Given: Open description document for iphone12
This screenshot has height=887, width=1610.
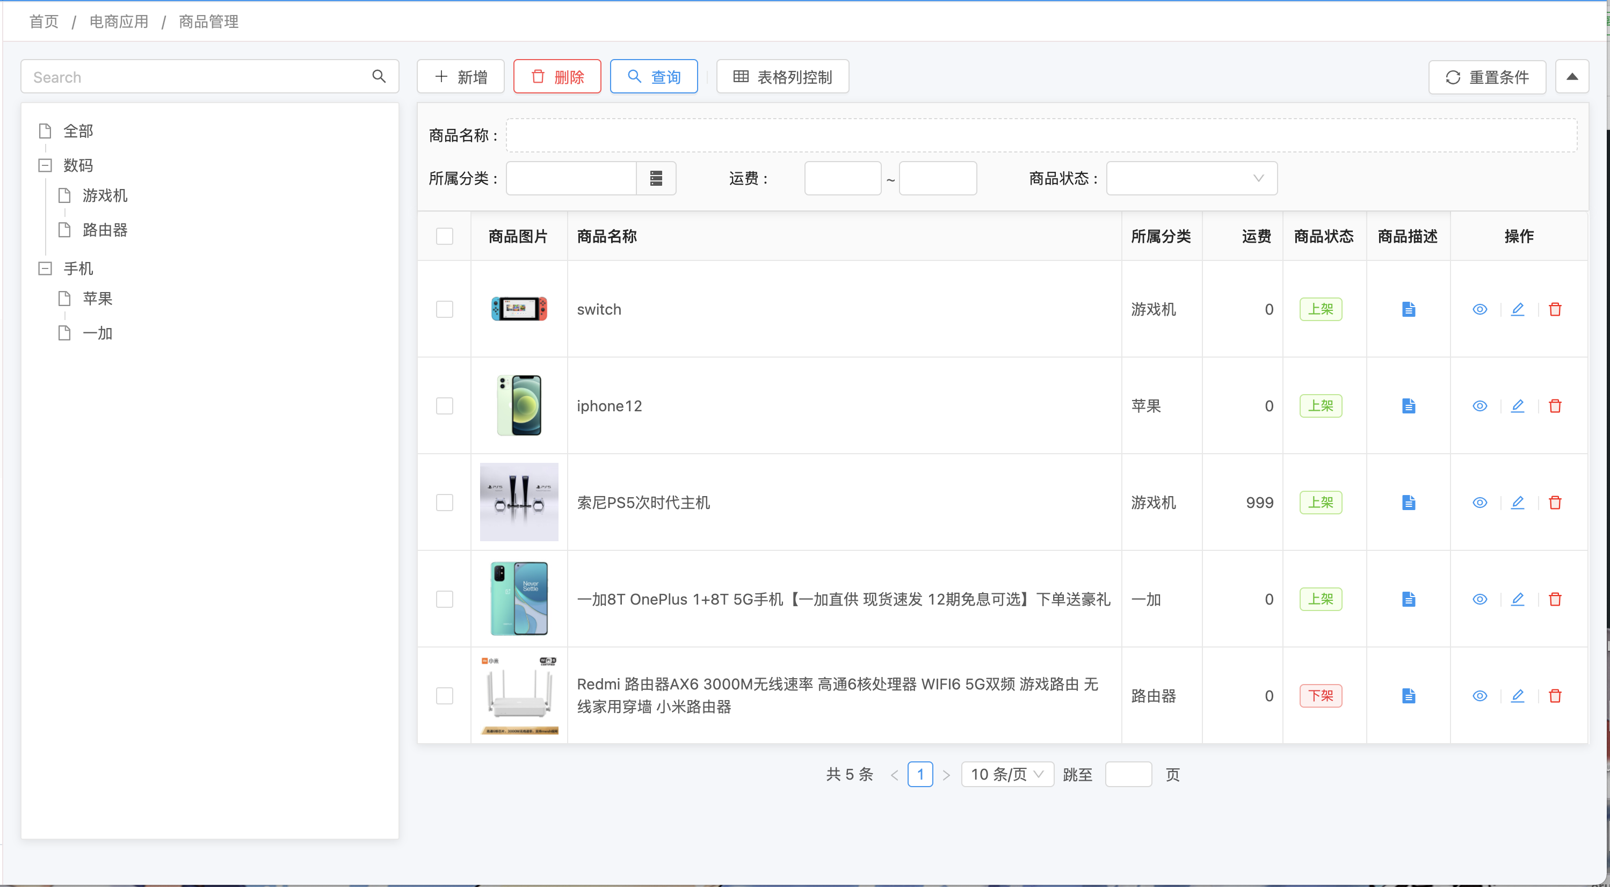Looking at the screenshot, I should coord(1408,406).
